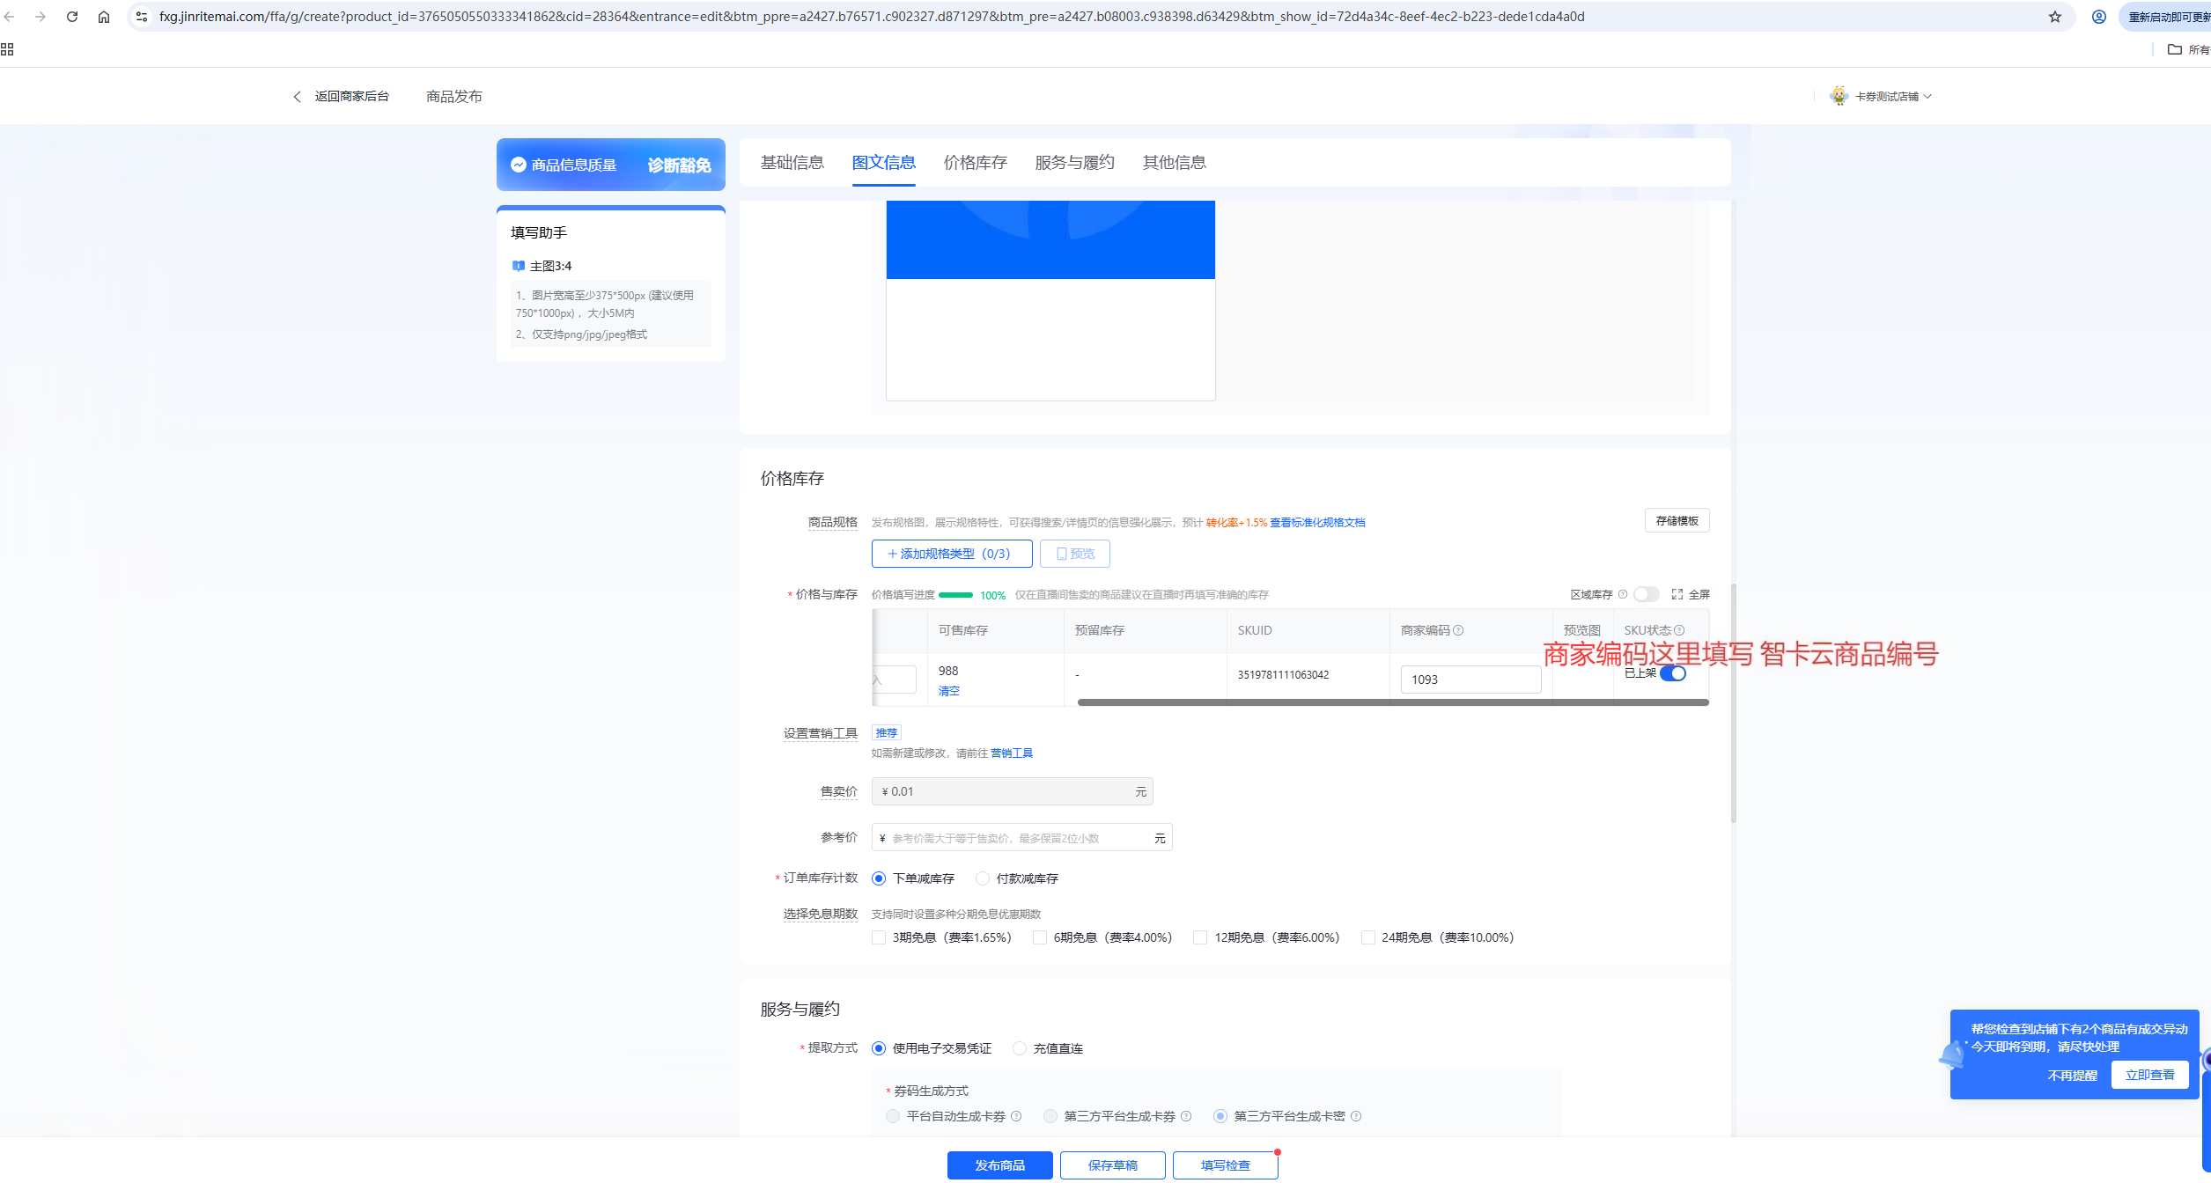Screen dimensions: 2211x1183
Task: Toggle the 已上架 SKU status switch
Action: coord(1673,673)
